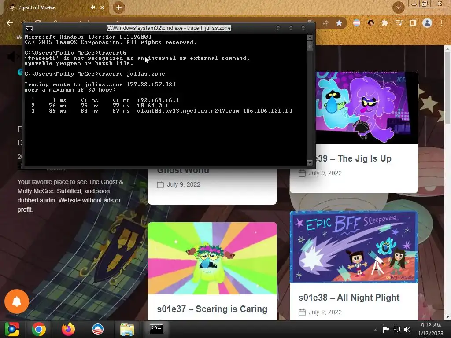
Task: Open Epic BFF Sleepover episode thumbnail
Action: click(354, 247)
